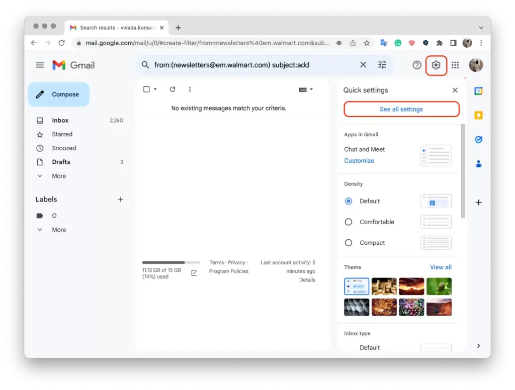Screen dimensions: 515x390
Task: Open the browser extensions puzzle icon
Action: [x=440, y=43]
